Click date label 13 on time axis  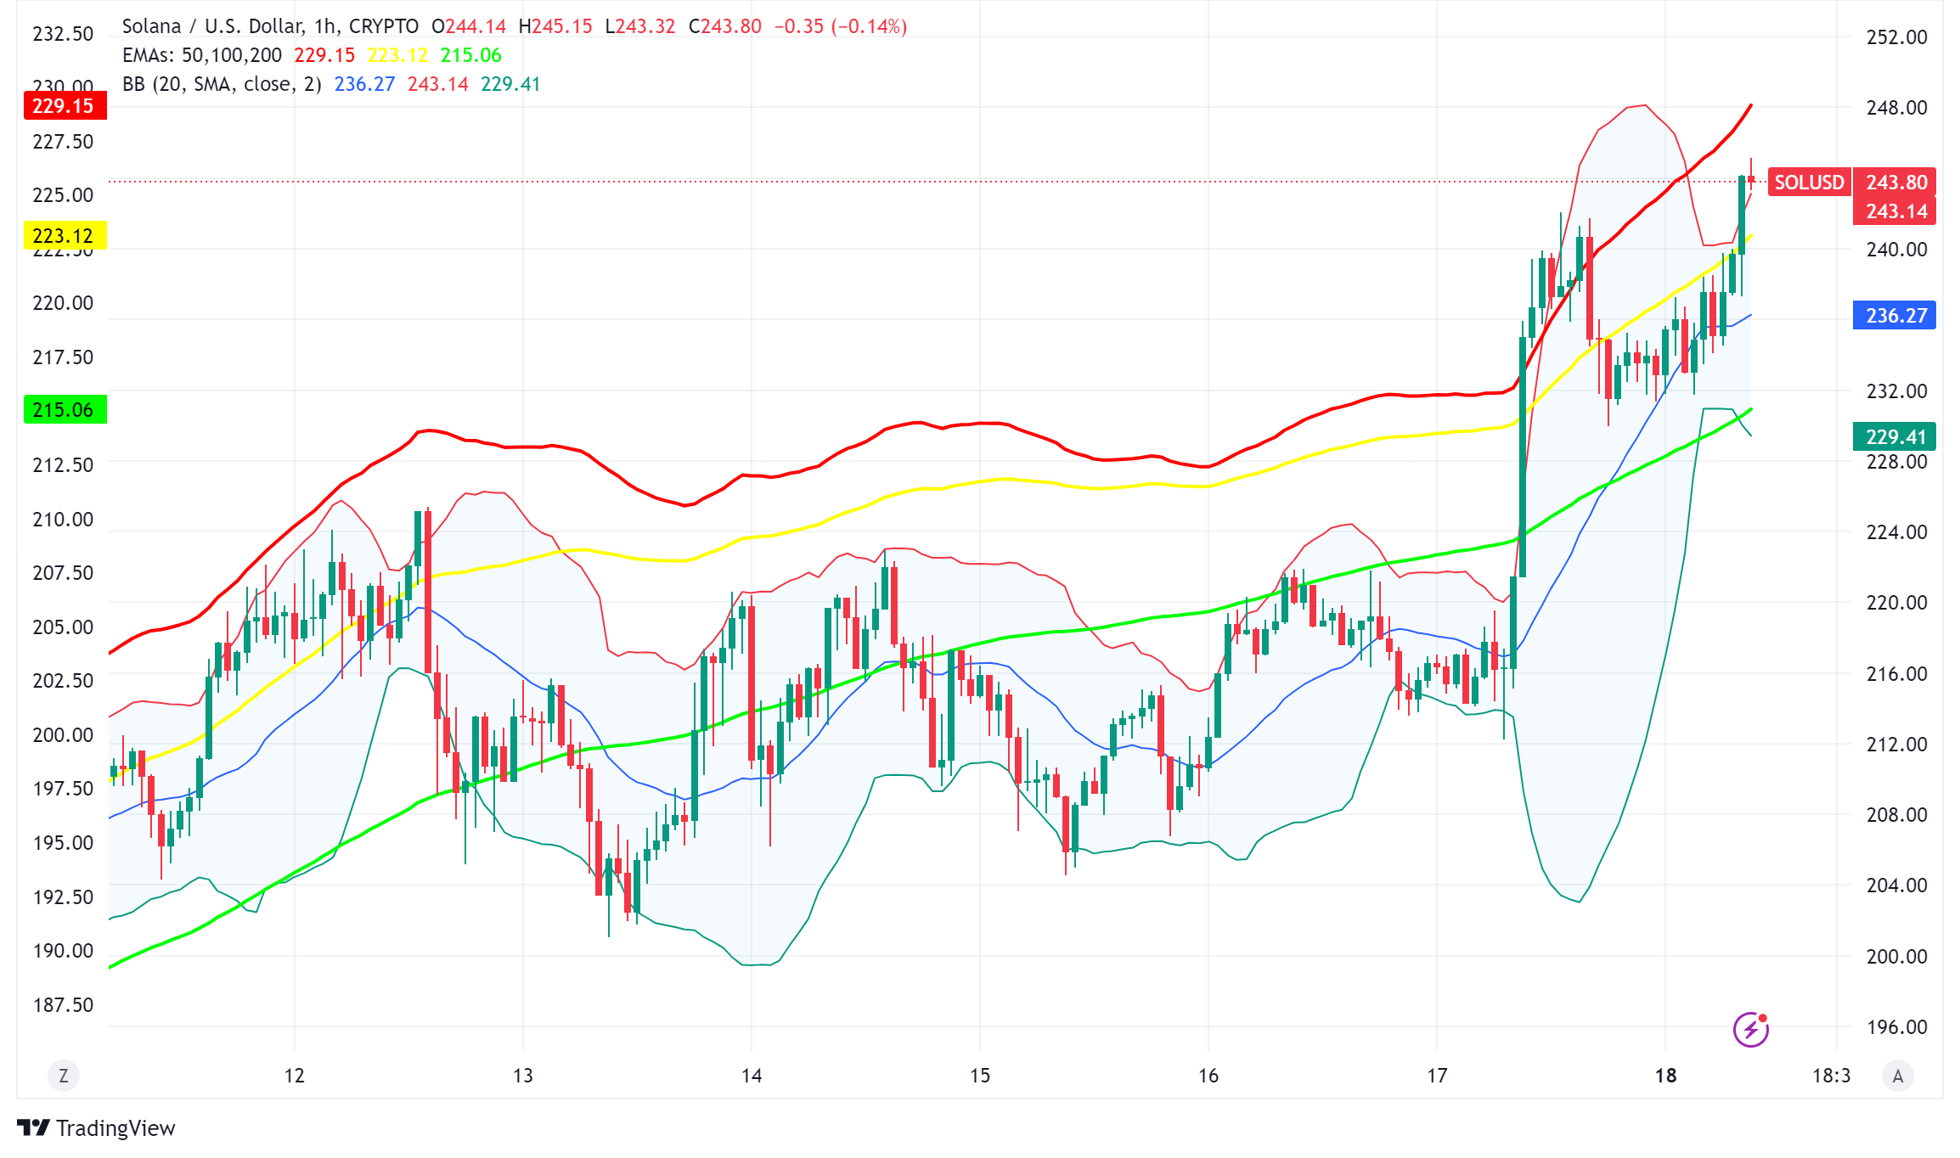[x=523, y=1076]
